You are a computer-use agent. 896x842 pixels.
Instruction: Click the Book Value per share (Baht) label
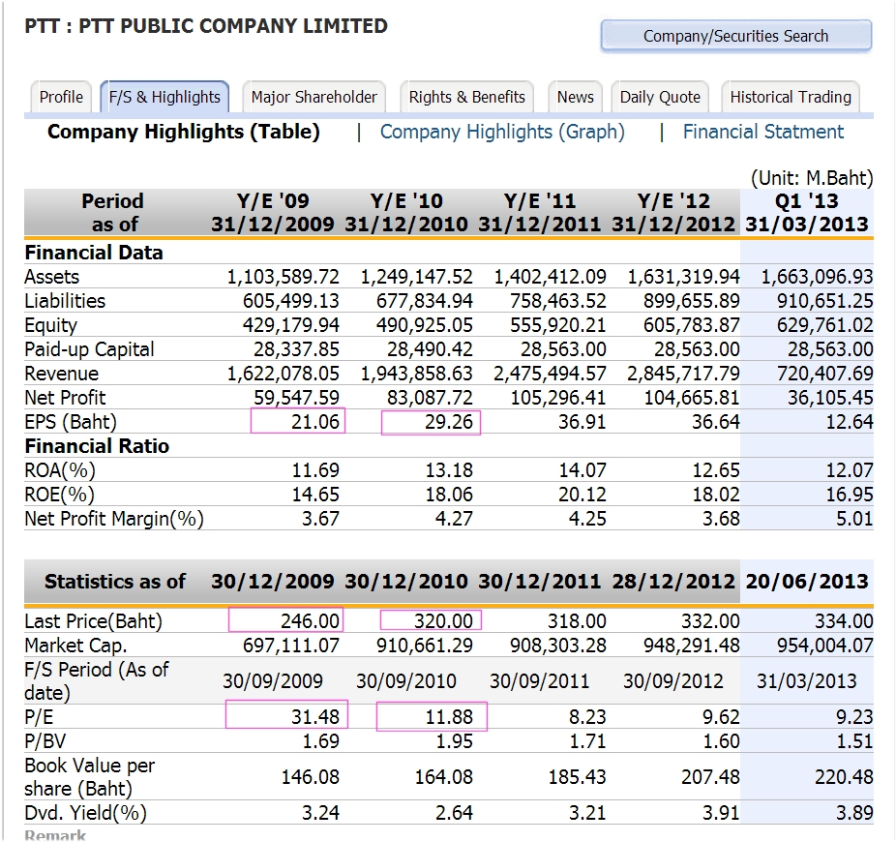pos(90,777)
